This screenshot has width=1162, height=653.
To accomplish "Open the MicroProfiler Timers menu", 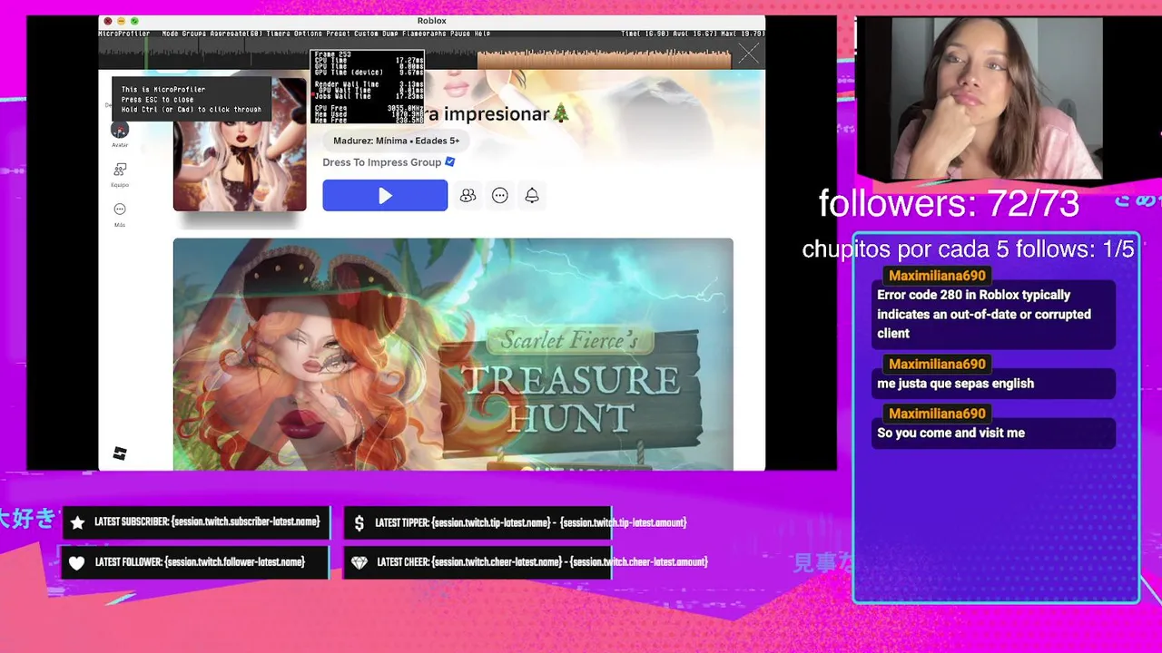I will pos(278,34).
